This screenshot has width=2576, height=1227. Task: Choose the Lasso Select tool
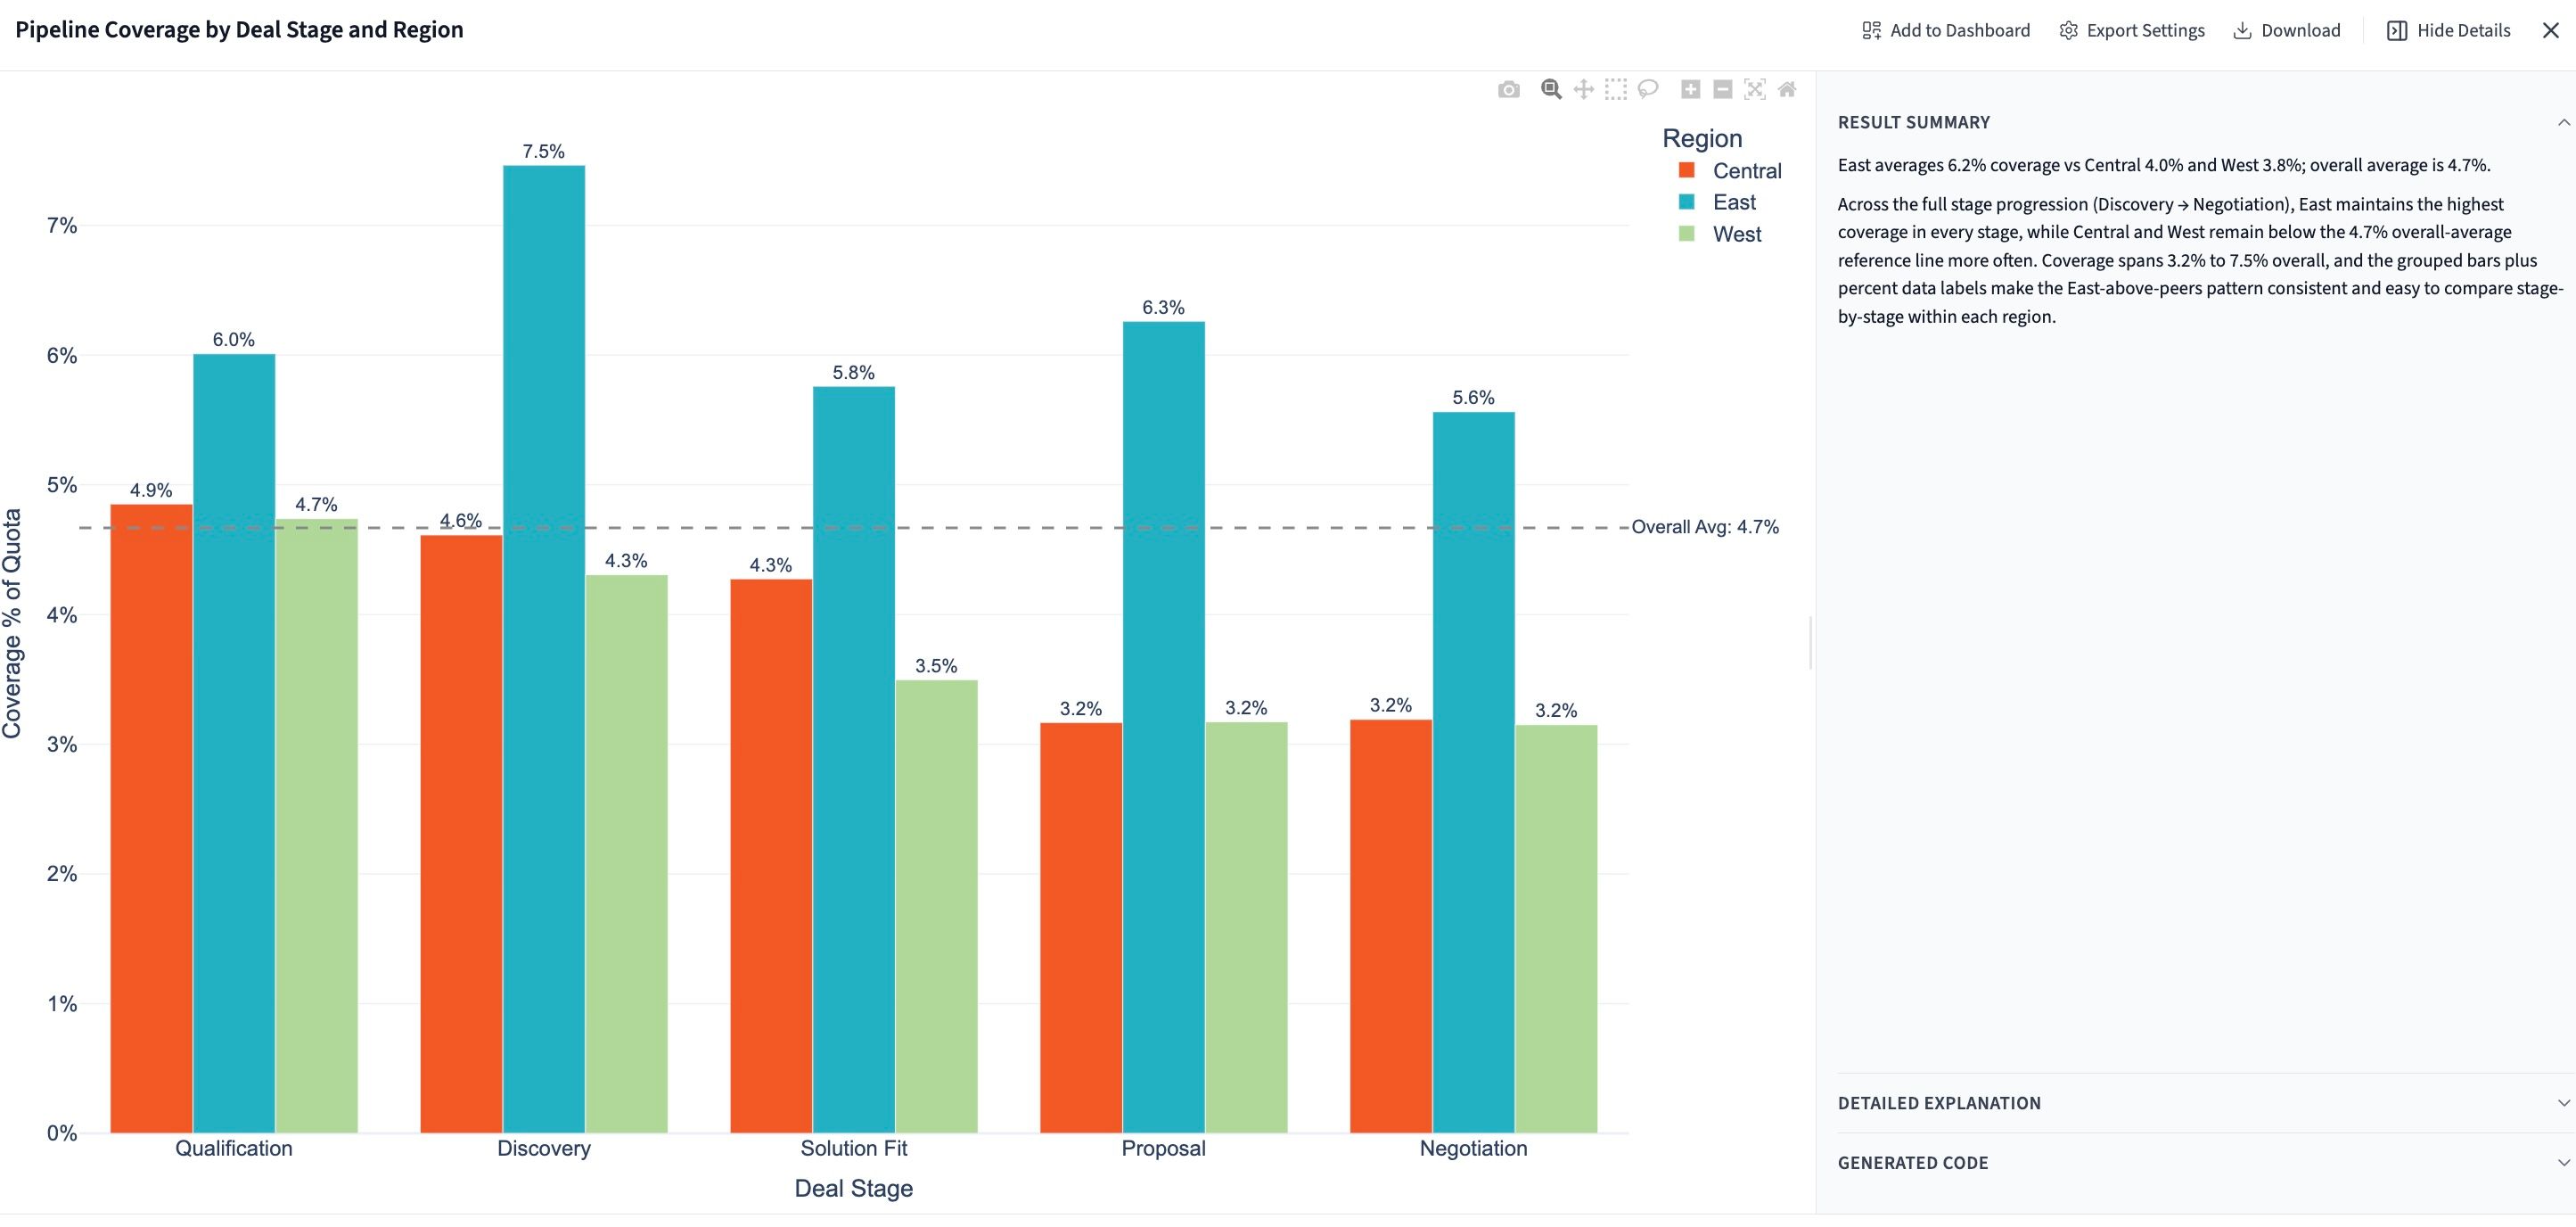click(1648, 89)
